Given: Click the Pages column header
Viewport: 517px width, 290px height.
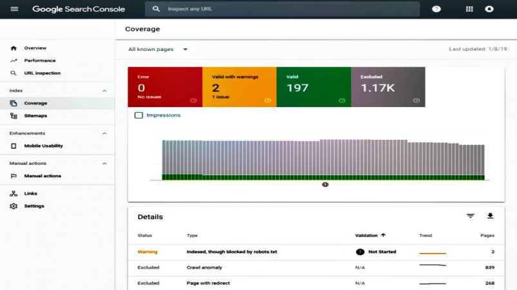Looking at the screenshot, I should 487,236.
